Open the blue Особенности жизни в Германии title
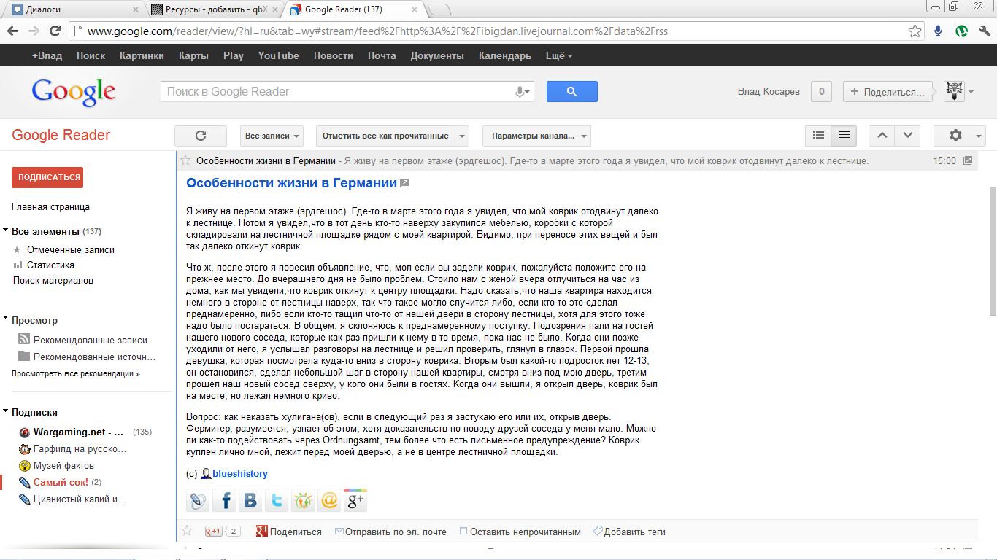 pyautogui.click(x=292, y=183)
